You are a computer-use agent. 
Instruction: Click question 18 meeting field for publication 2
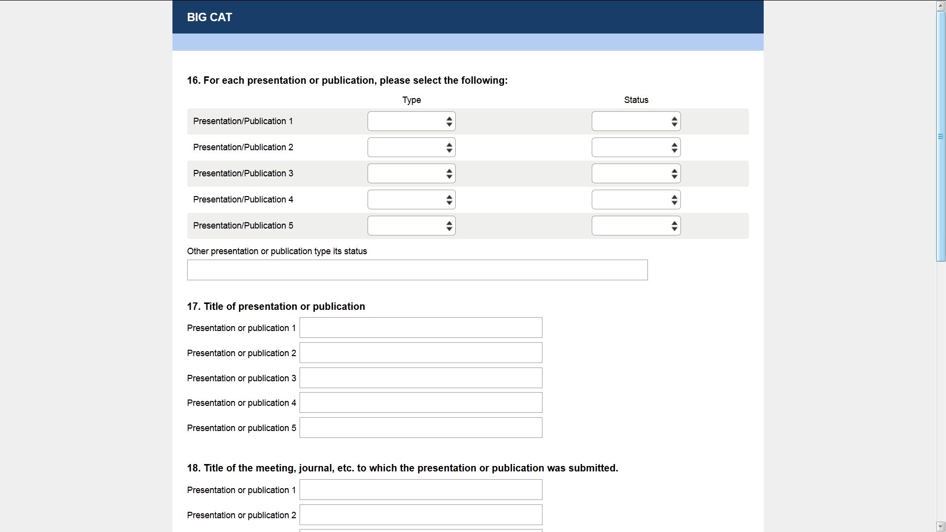[x=421, y=515]
